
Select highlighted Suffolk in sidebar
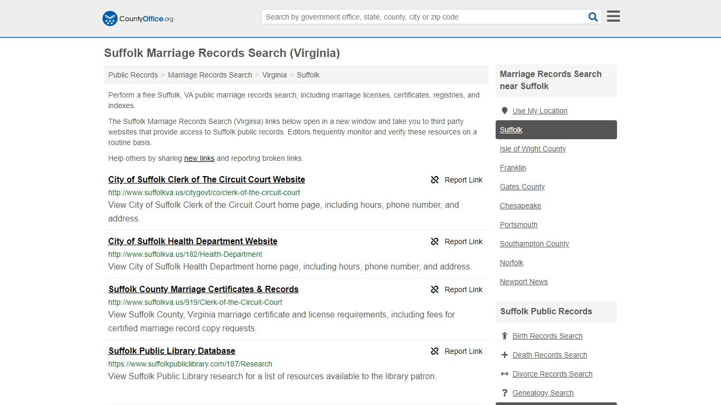point(556,130)
